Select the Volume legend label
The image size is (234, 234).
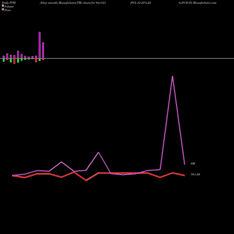click(x=9, y=7)
